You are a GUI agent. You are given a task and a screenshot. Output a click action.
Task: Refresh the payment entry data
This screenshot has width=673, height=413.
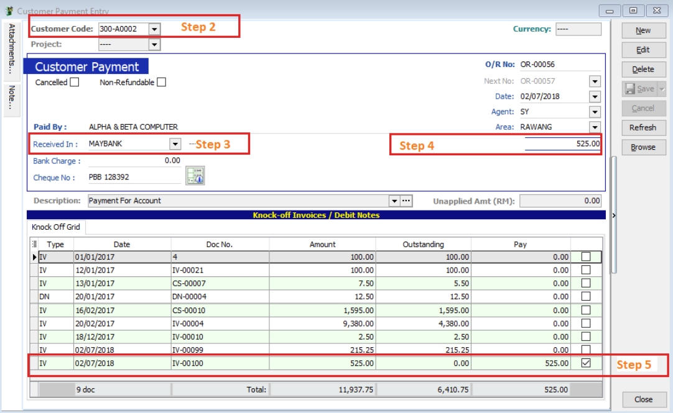(x=643, y=128)
